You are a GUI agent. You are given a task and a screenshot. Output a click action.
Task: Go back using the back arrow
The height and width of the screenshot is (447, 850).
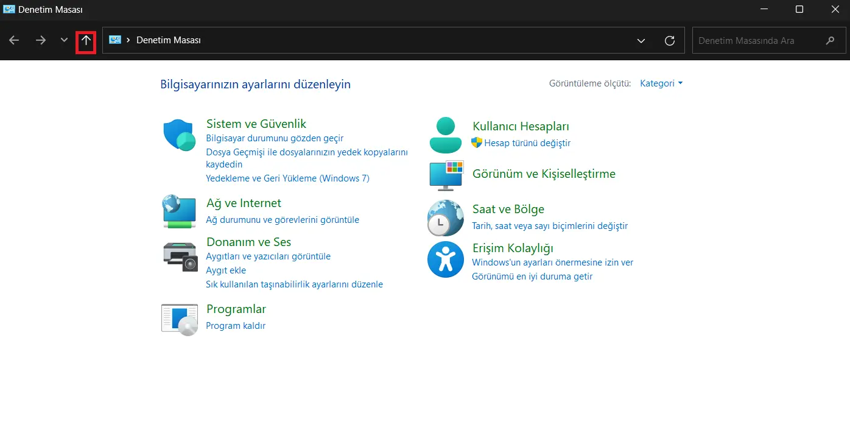click(x=14, y=40)
